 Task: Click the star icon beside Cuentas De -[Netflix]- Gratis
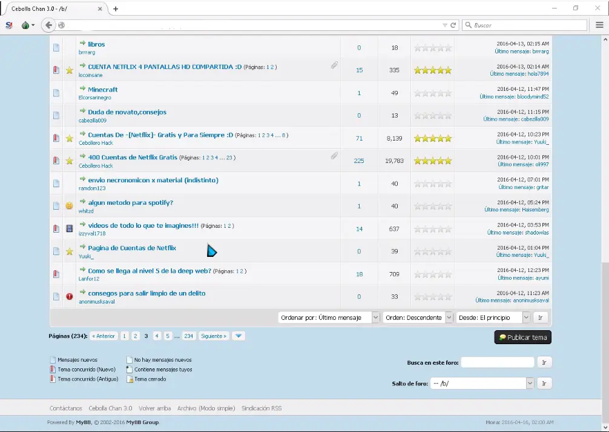pyautogui.click(x=69, y=138)
